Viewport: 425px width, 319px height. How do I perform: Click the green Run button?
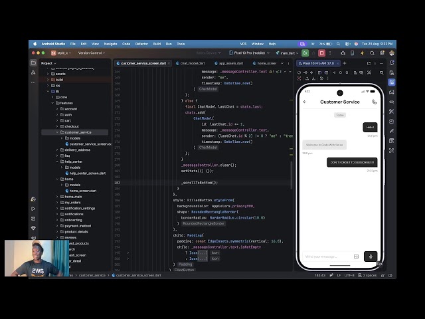[x=305, y=53]
